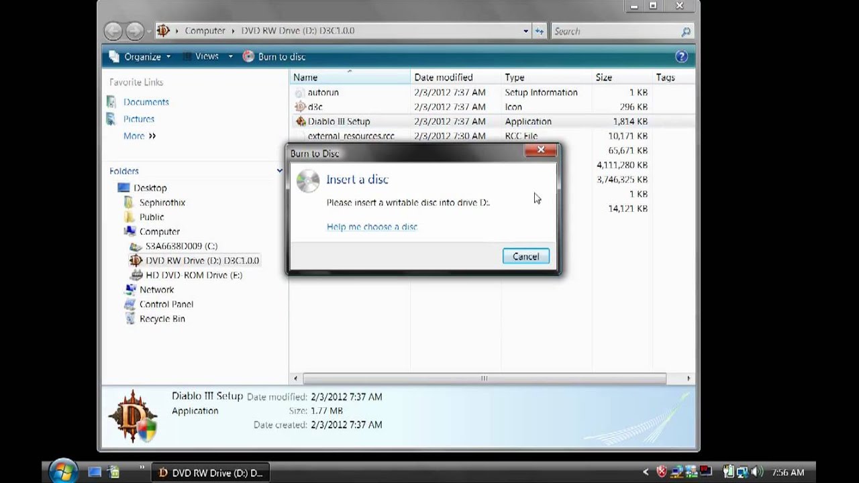Select DVD RW Drive (D:) in tree
The width and height of the screenshot is (859, 483).
click(202, 260)
